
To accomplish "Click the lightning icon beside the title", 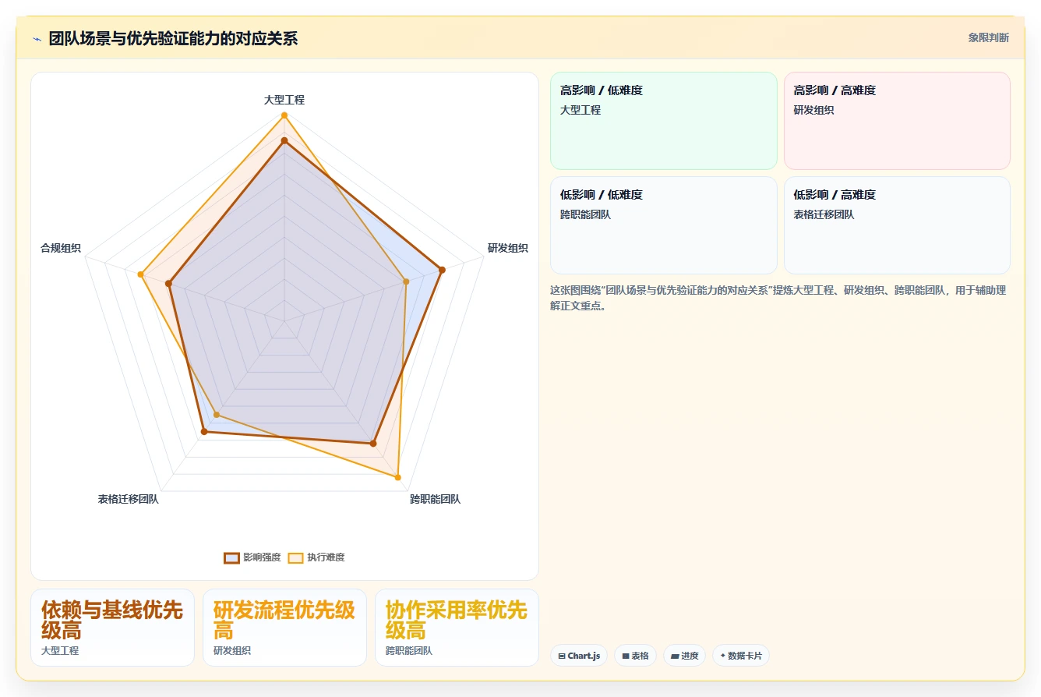I will click(x=37, y=39).
